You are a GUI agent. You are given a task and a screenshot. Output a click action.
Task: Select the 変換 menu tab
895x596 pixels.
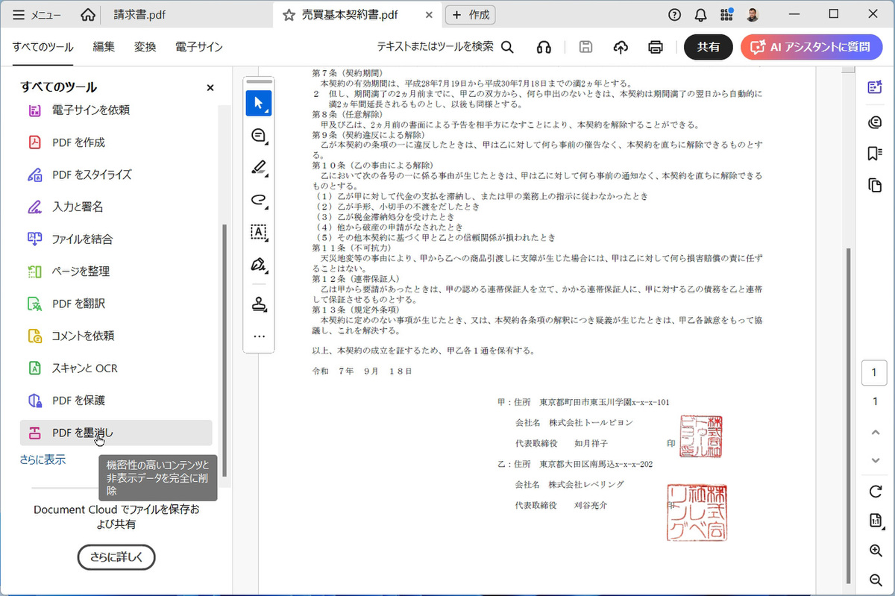[x=145, y=47]
